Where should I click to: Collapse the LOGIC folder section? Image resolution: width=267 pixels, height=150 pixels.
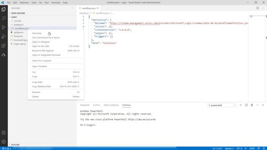(x=14, y=17)
